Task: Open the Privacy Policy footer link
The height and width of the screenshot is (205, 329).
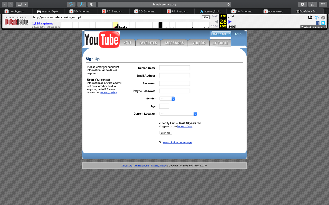Action: click(159, 166)
